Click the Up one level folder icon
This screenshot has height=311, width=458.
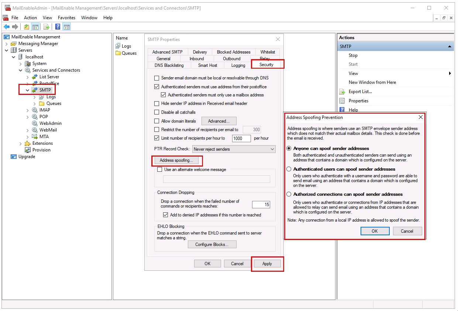(26, 27)
